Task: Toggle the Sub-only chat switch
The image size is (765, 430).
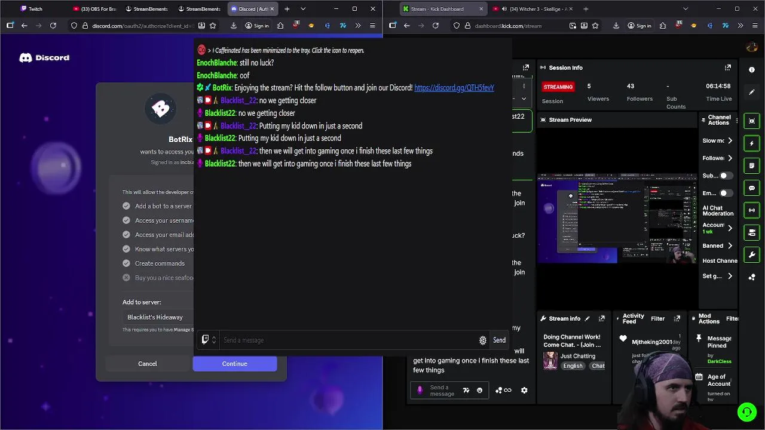Action: (x=726, y=176)
